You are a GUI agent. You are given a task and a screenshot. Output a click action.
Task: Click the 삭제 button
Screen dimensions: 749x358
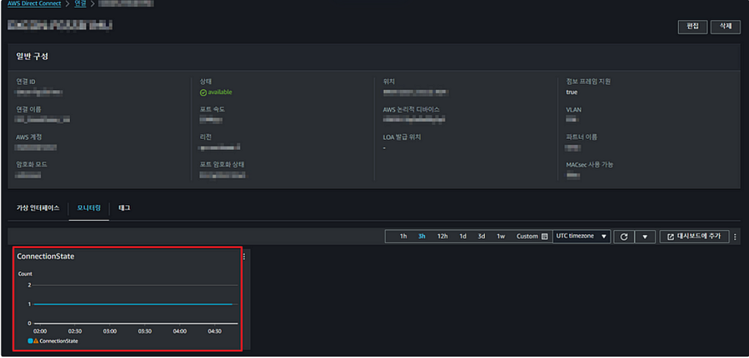725,27
